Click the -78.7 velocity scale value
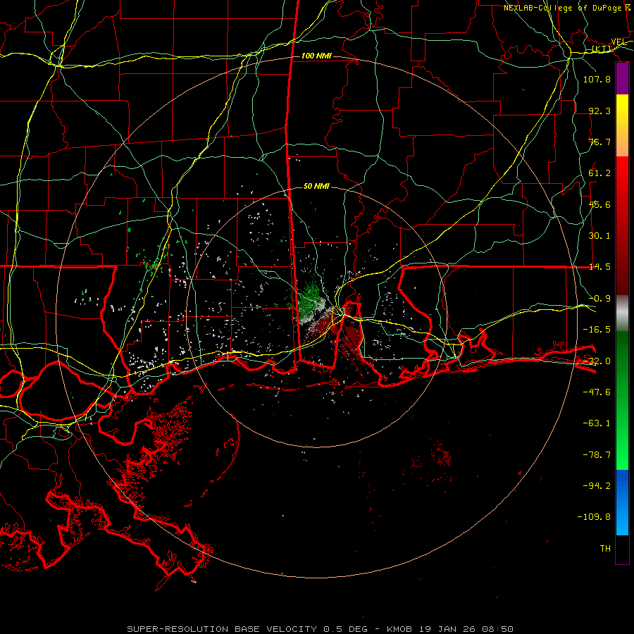The width and height of the screenshot is (634, 634). point(597,455)
